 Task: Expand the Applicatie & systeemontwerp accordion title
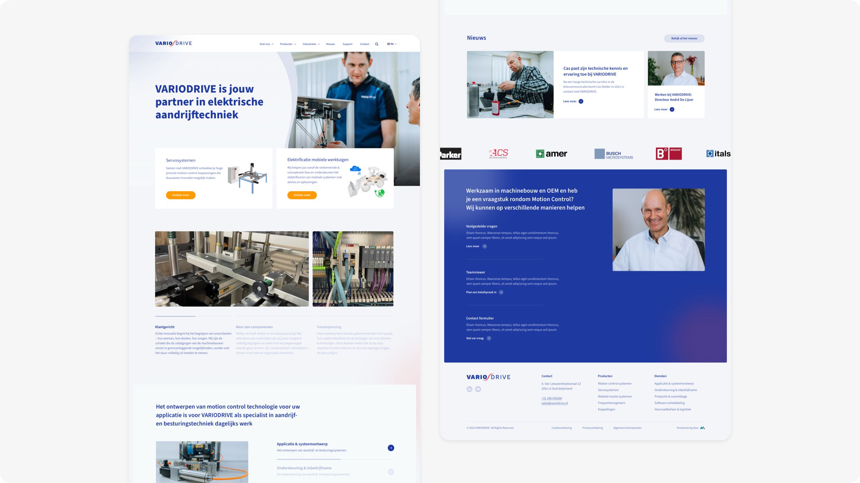(302, 444)
